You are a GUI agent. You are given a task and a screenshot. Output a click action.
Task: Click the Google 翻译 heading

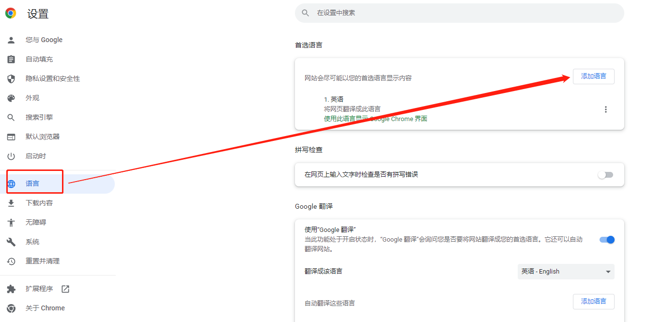[314, 206]
